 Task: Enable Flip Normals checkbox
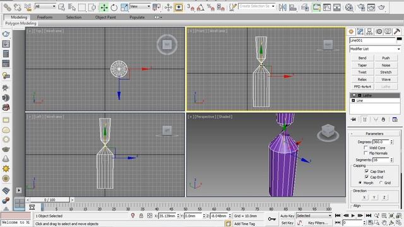365,153
